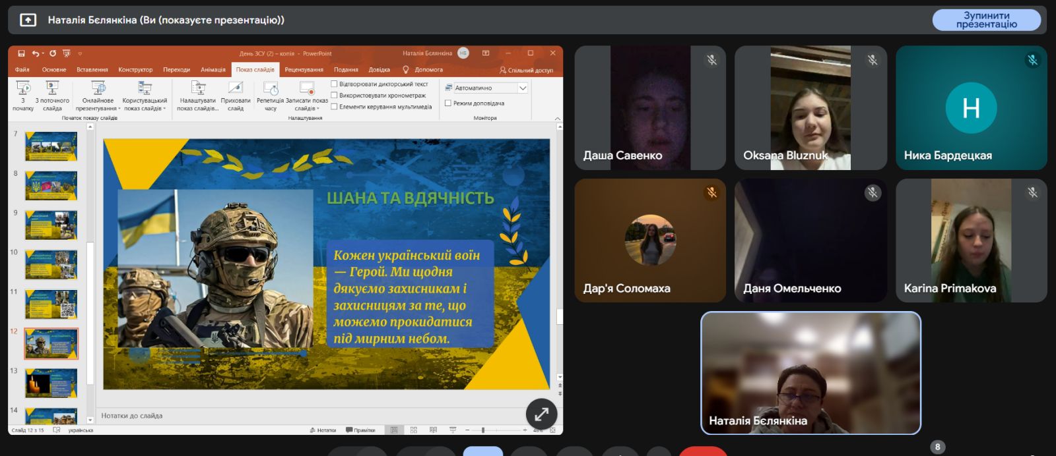The width and height of the screenshot is (1056, 456).
Task: Start slideshow from beginning icon
Action: [x=23, y=89]
